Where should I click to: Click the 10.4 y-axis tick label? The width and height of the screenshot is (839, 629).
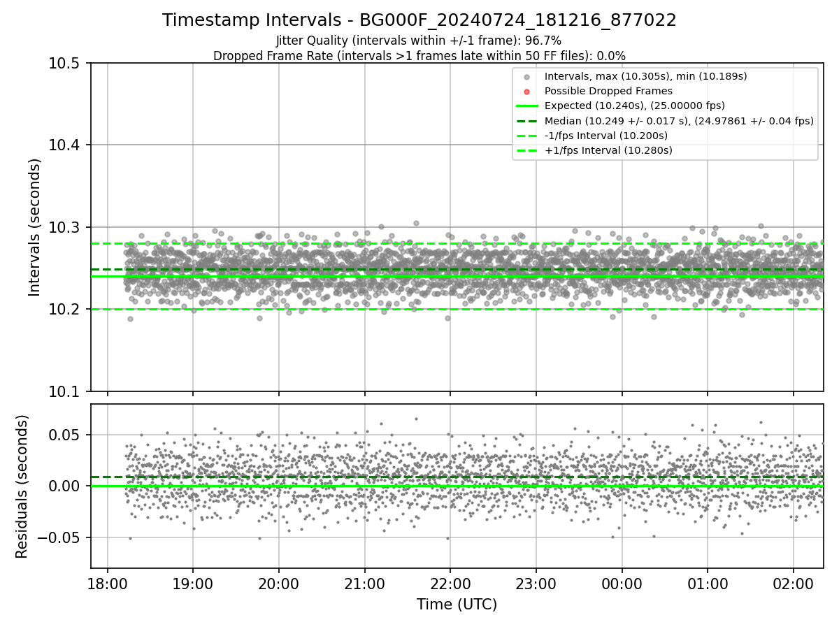[66, 145]
